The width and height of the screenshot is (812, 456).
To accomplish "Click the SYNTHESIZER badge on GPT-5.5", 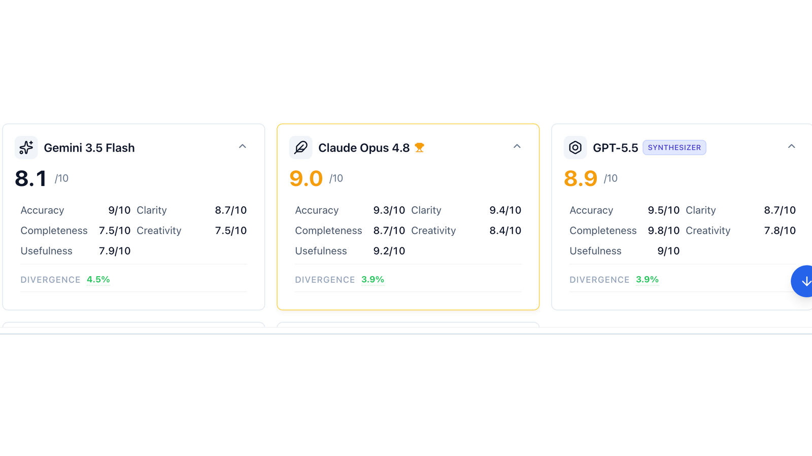I will (x=674, y=147).
